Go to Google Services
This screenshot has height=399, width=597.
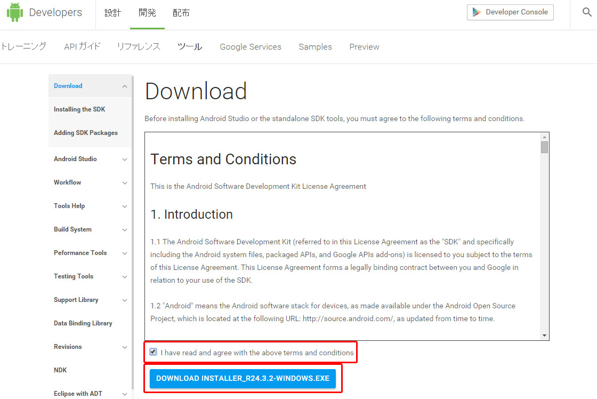(251, 47)
